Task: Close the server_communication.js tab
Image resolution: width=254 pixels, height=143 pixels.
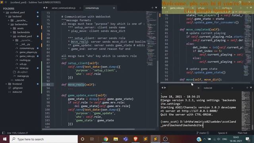Action: tap(80, 8)
